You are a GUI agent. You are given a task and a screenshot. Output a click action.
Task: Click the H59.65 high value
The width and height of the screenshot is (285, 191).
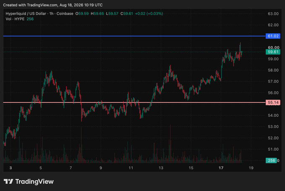tap(97, 14)
